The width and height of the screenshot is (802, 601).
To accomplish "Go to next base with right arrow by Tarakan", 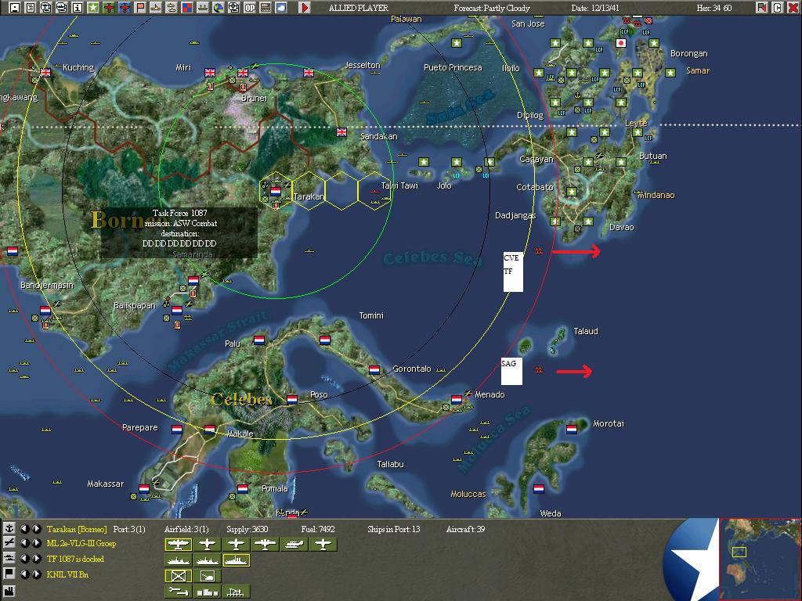I will pyautogui.click(x=36, y=528).
